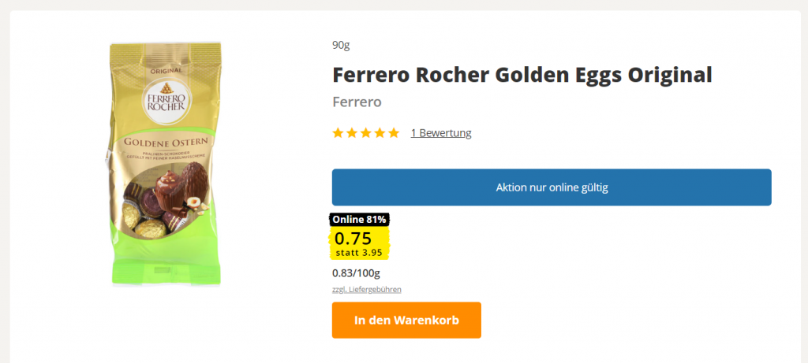Click the Ferrero Rocher Golden Eggs Original title

(x=522, y=75)
